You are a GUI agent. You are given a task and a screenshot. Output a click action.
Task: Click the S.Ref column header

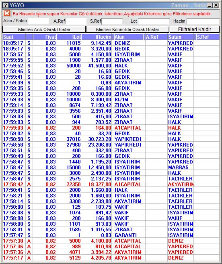[208, 37]
